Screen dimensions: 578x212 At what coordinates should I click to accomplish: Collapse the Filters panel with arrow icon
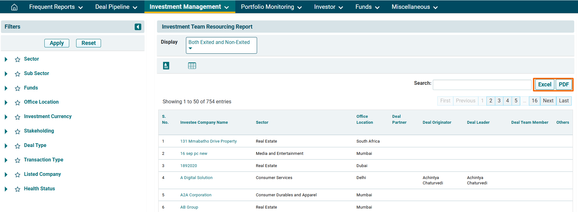[x=138, y=27]
